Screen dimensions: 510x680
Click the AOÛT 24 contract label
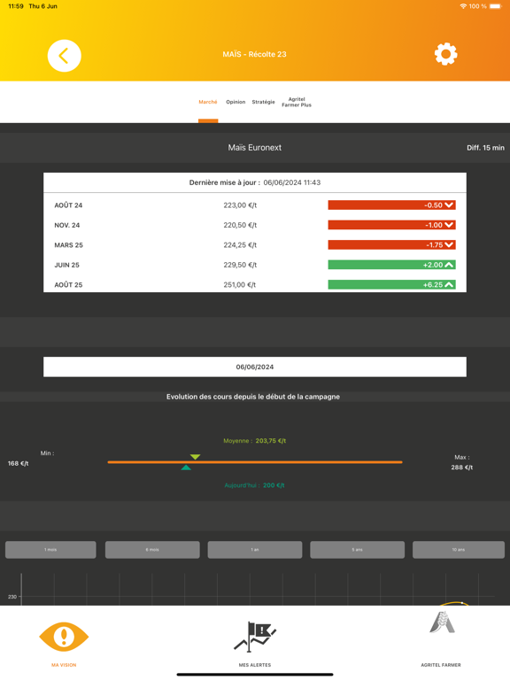click(x=68, y=205)
